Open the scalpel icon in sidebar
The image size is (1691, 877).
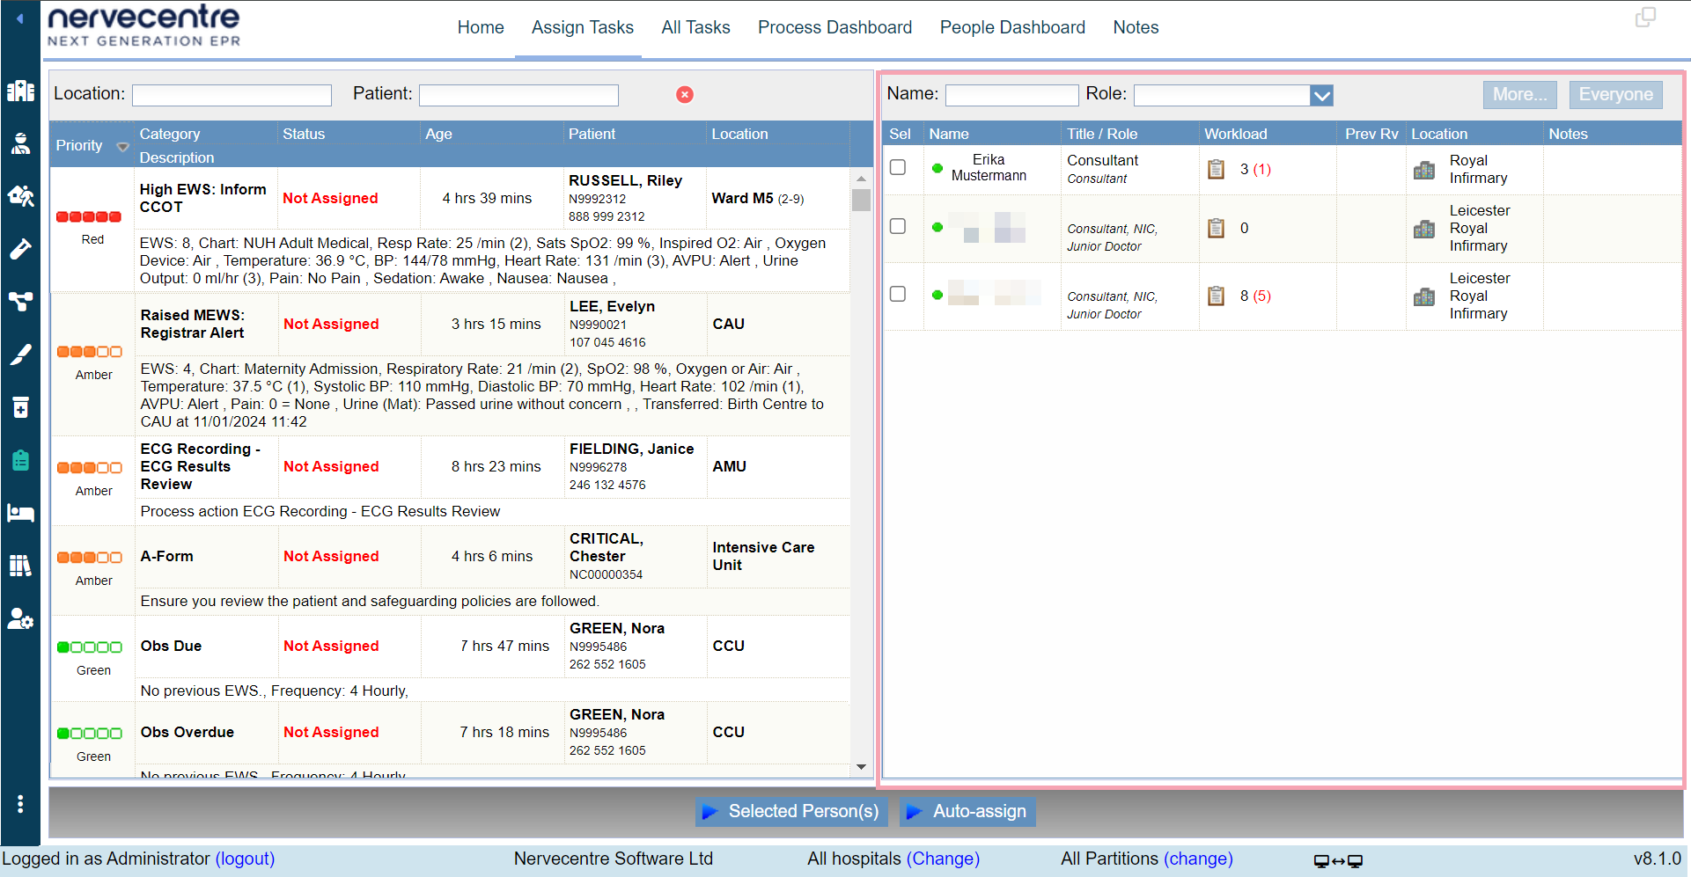(x=20, y=354)
